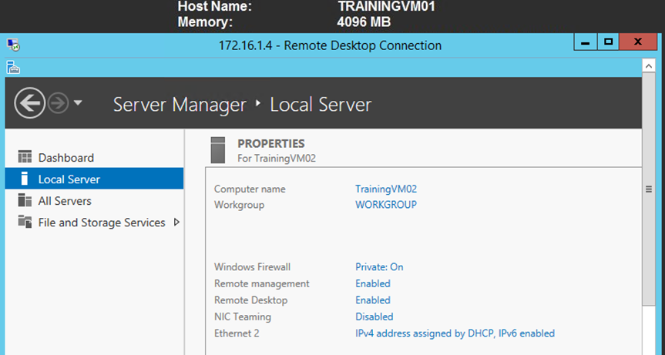Click the server tower icon beside PROPERTIES
The image size is (665, 355).
(218, 150)
